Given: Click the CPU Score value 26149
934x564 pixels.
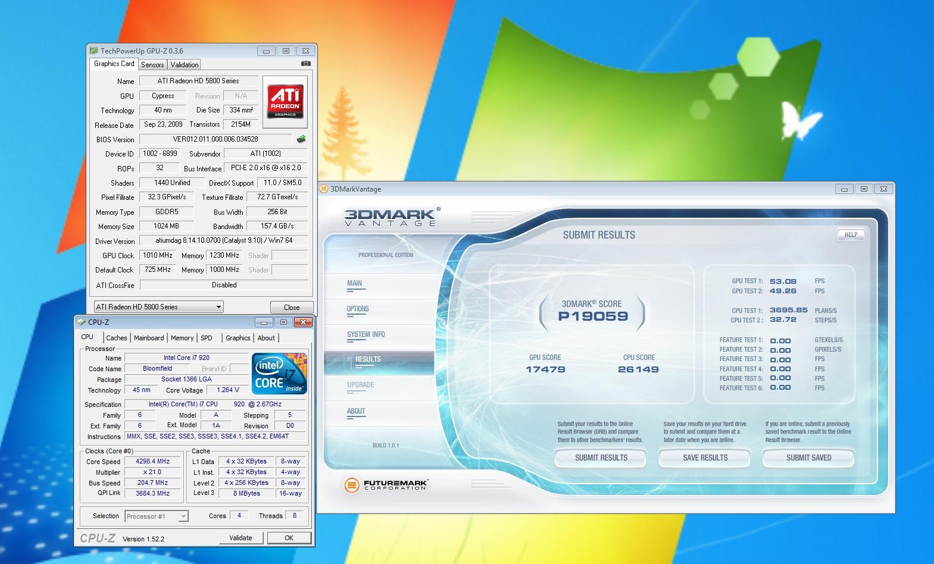Looking at the screenshot, I should [x=638, y=369].
